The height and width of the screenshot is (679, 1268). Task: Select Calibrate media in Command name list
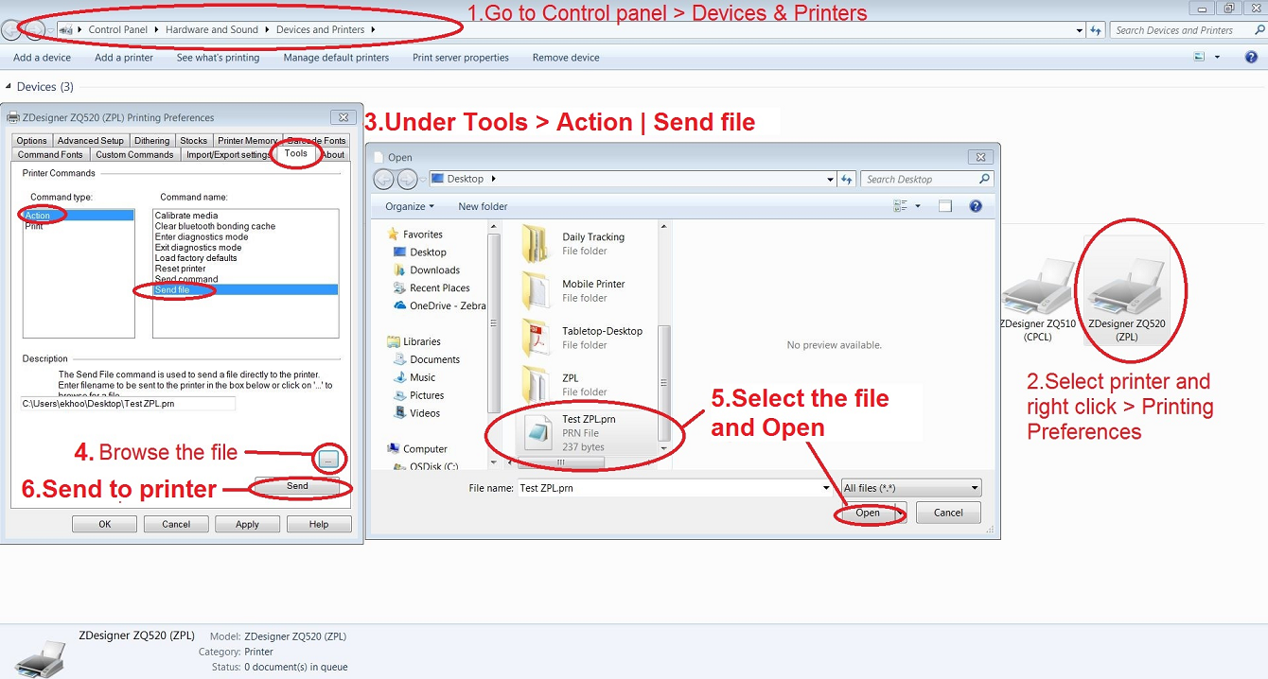click(186, 216)
